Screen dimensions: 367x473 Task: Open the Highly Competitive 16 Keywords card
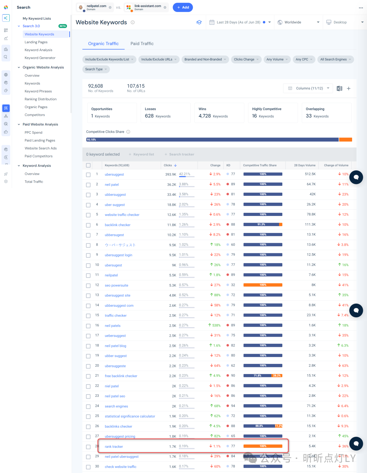(273, 113)
